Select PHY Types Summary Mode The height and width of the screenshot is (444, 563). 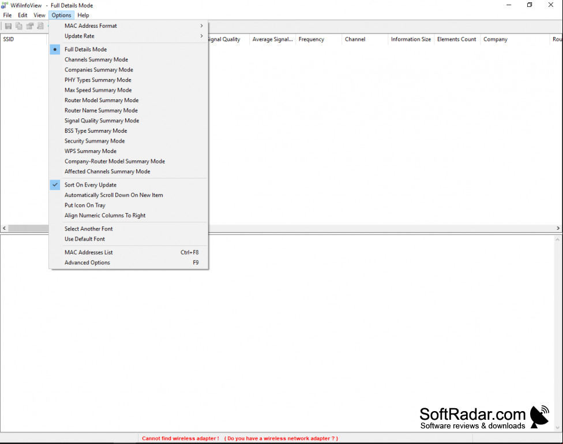[x=129, y=80]
